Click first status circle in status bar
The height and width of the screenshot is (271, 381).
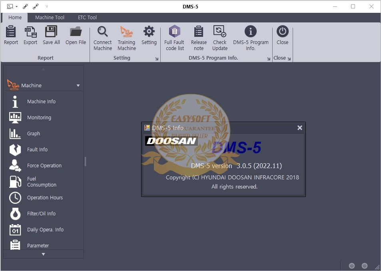pos(351,266)
